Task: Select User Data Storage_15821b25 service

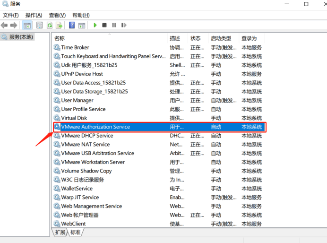Action: (x=159, y=92)
